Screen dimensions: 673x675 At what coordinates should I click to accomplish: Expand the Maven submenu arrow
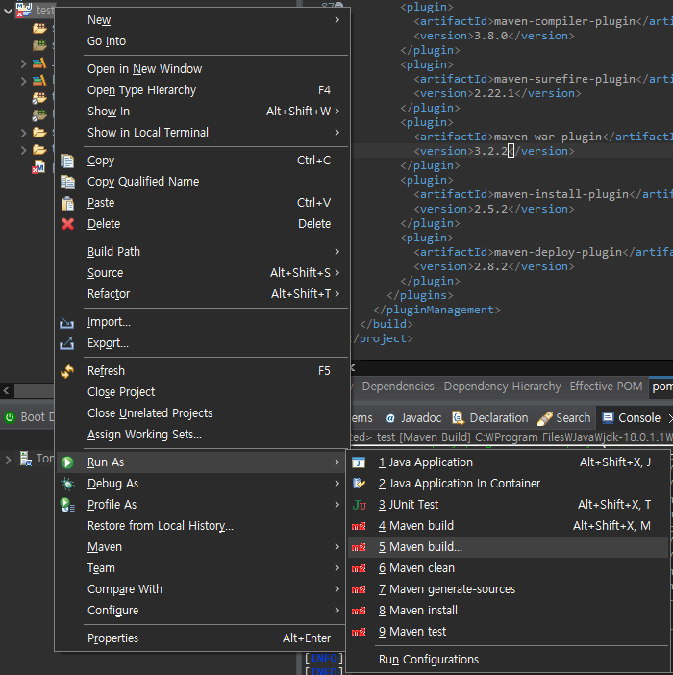tap(336, 547)
